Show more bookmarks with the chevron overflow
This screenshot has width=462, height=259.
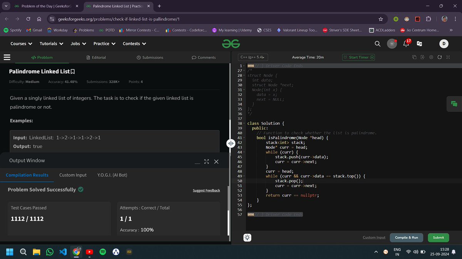pos(450,30)
